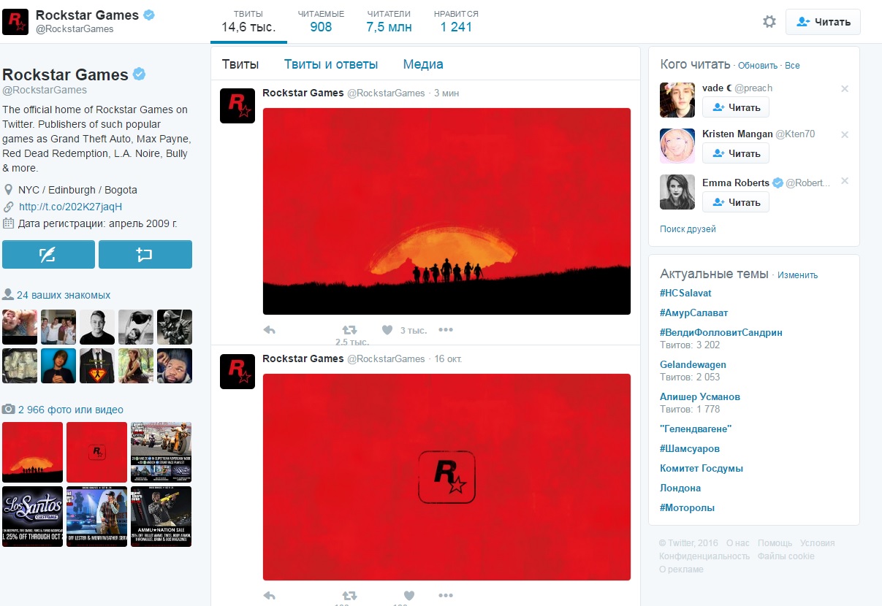Click 3 мин timestamp on first tweet
882x606 pixels.
[446, 93]
